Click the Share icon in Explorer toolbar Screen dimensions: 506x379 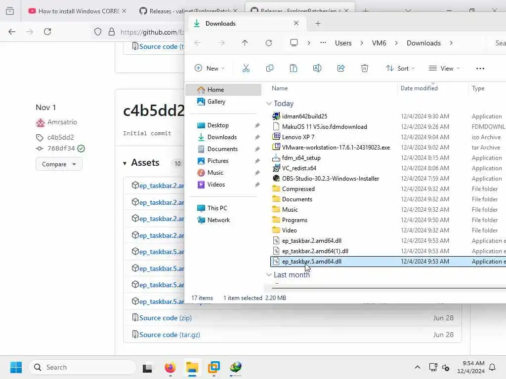[x=341, y=68]
